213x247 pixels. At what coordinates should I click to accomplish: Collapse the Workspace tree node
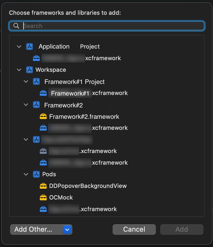coord(19,70)
